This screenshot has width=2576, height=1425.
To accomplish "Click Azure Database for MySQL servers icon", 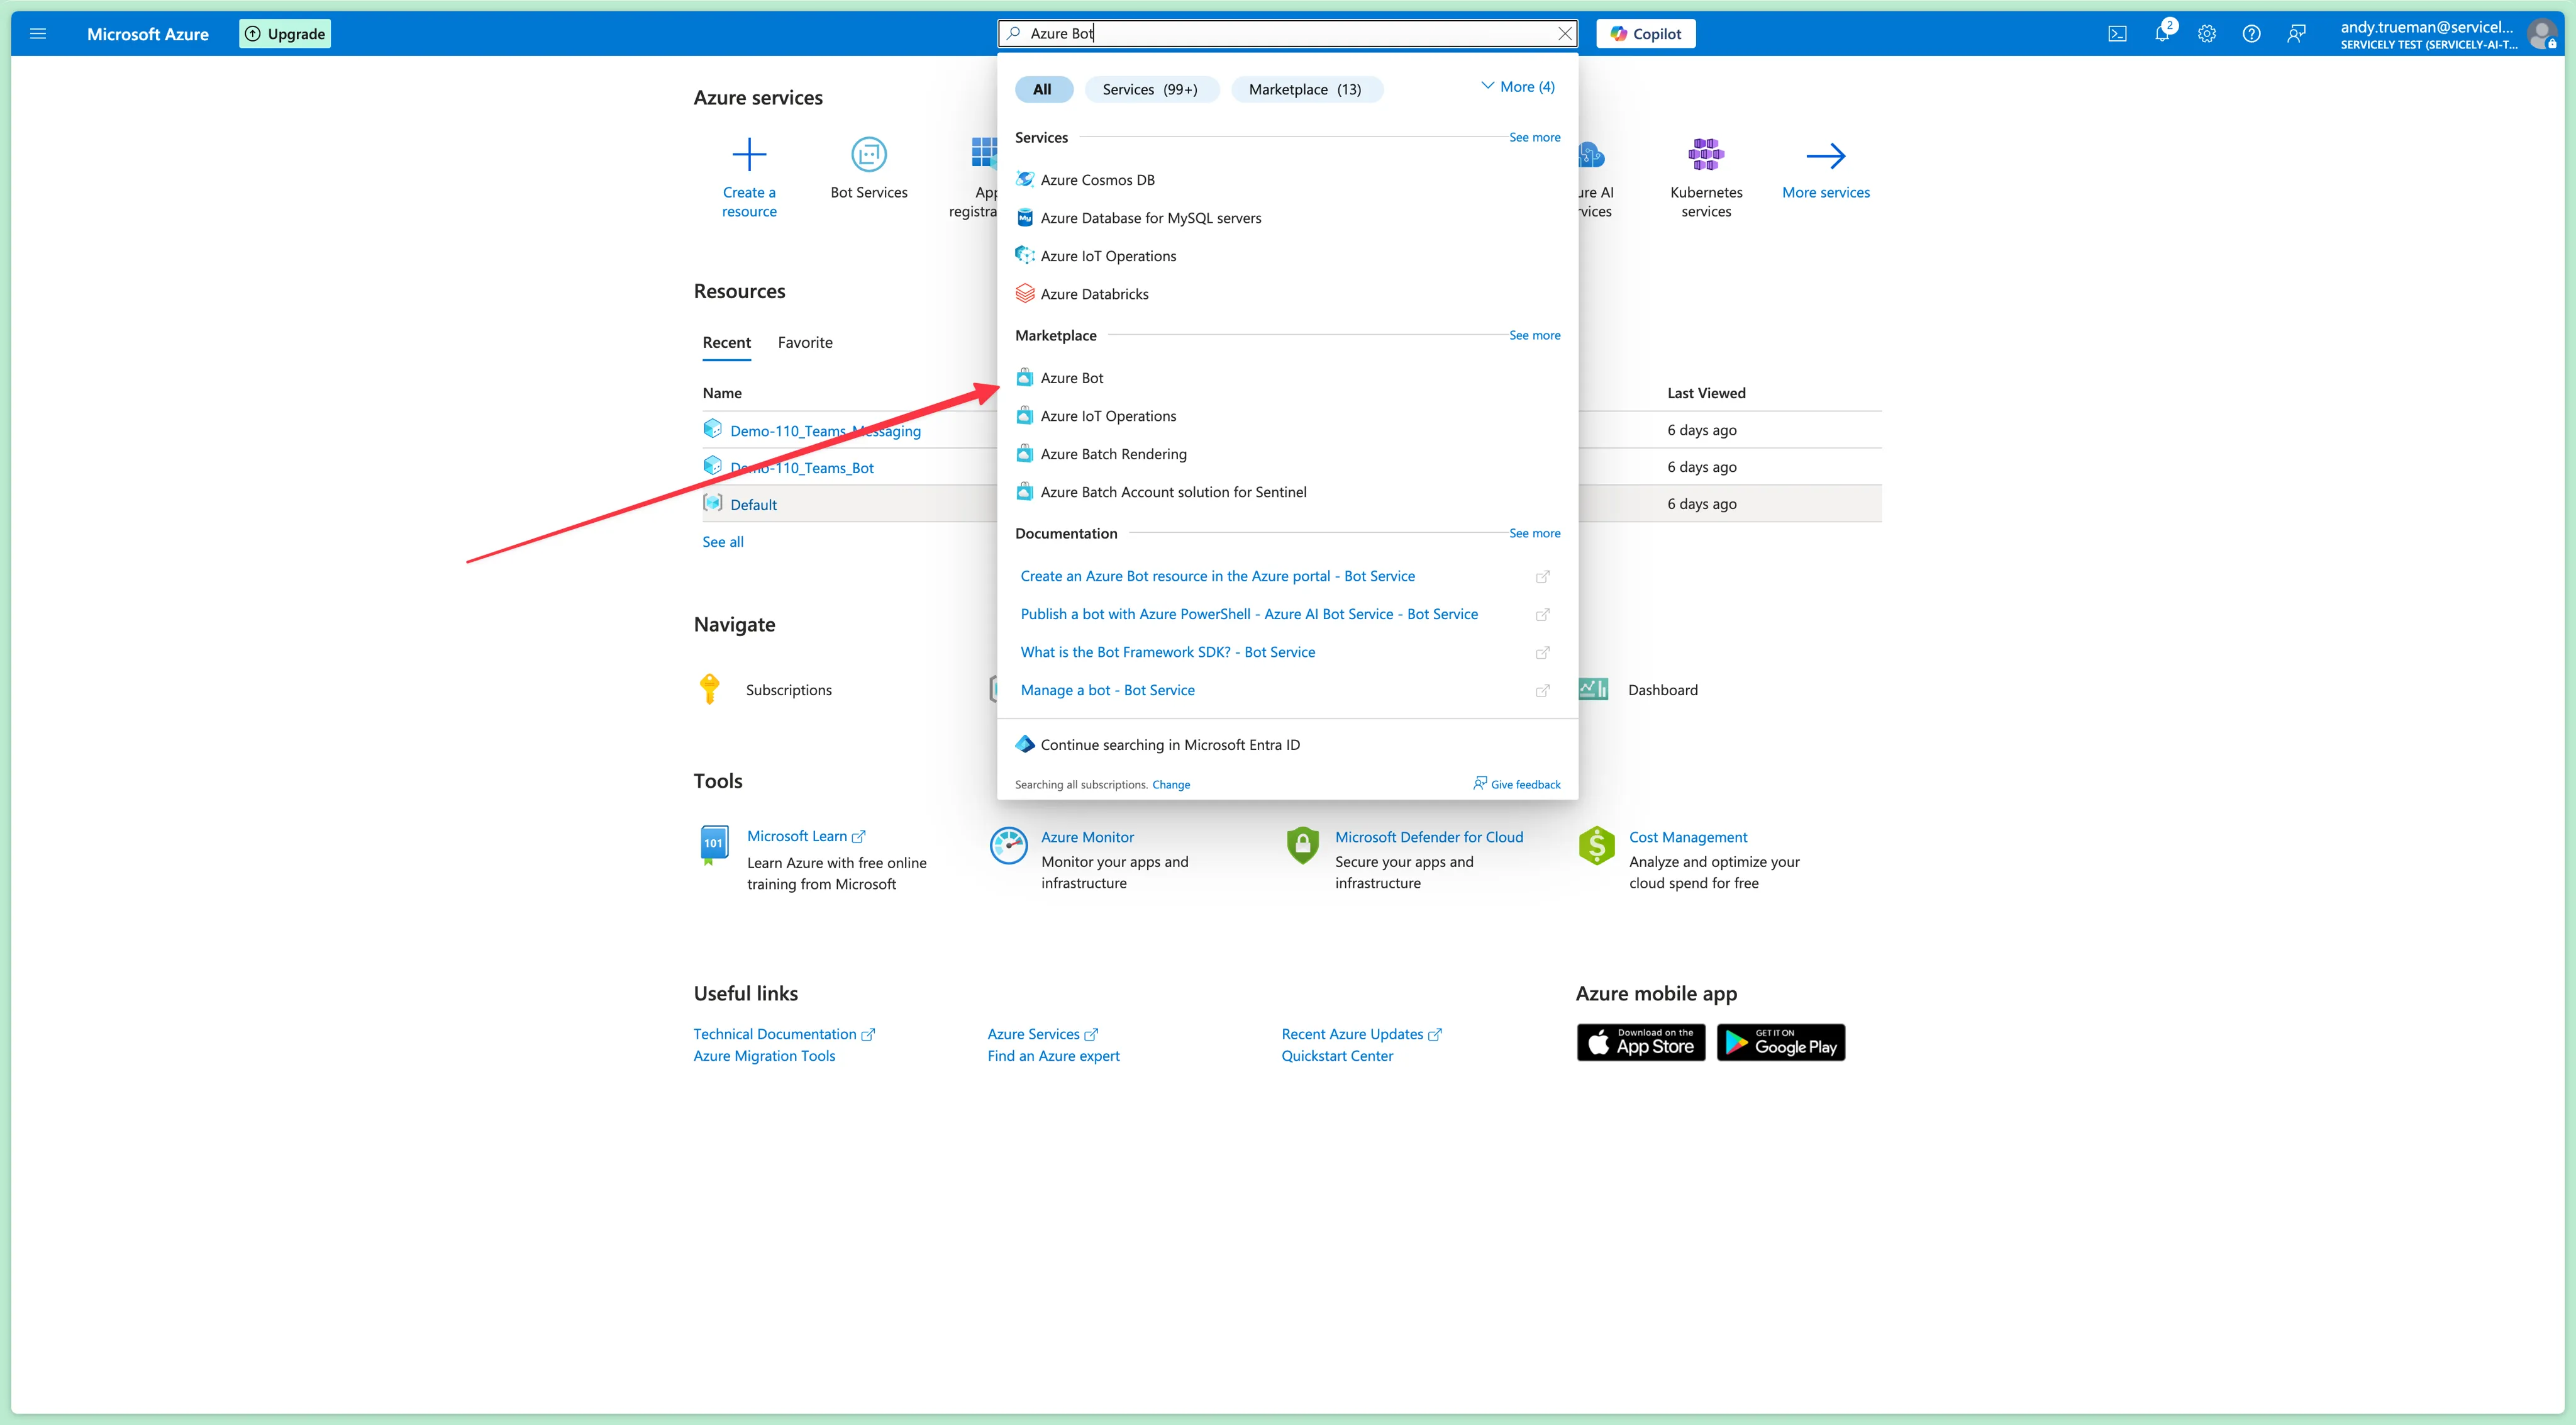I will (1025, 218).
